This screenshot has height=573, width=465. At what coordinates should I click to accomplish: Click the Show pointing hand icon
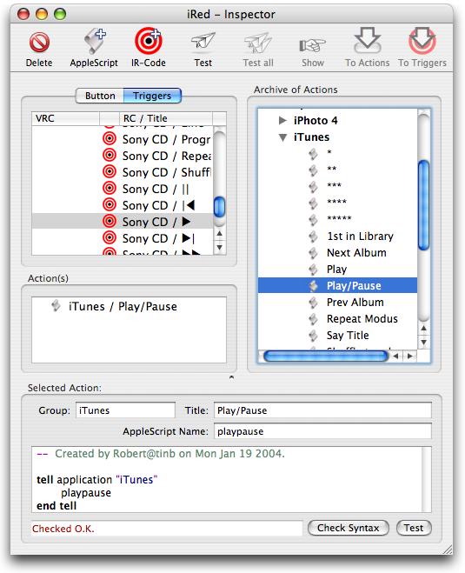tap(313, 45)
